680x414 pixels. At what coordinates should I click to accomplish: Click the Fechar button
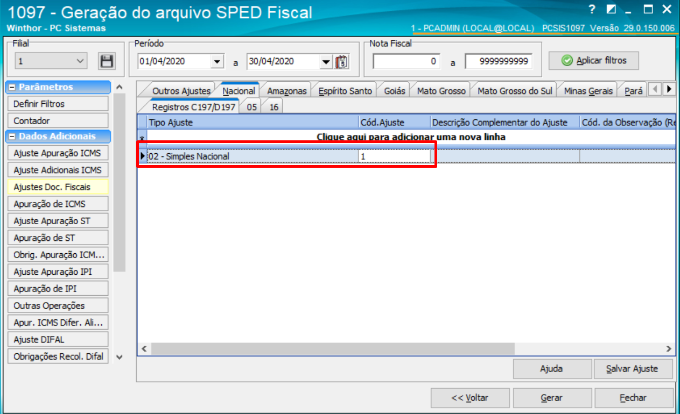click(633, 398)
